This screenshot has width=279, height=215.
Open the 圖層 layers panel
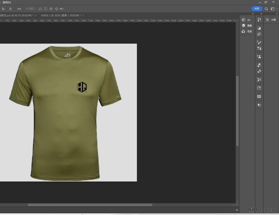[x=247, y=26]
